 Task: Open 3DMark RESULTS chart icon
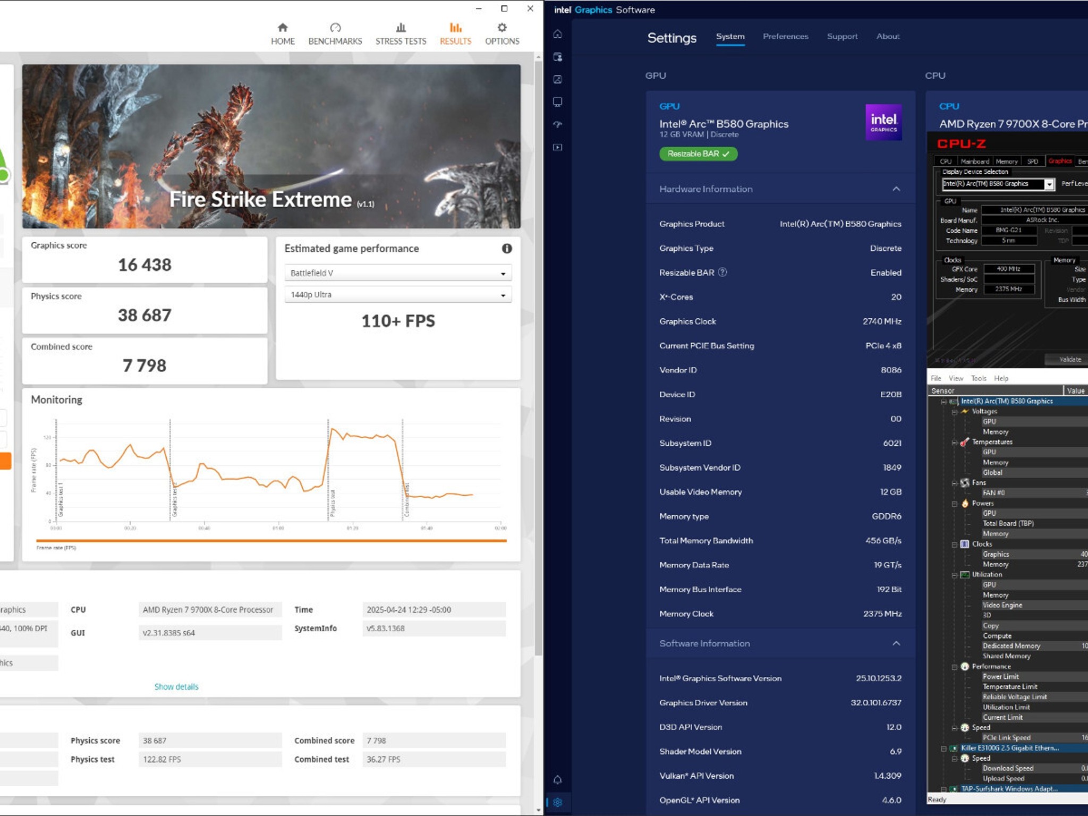tap(455, 28)
